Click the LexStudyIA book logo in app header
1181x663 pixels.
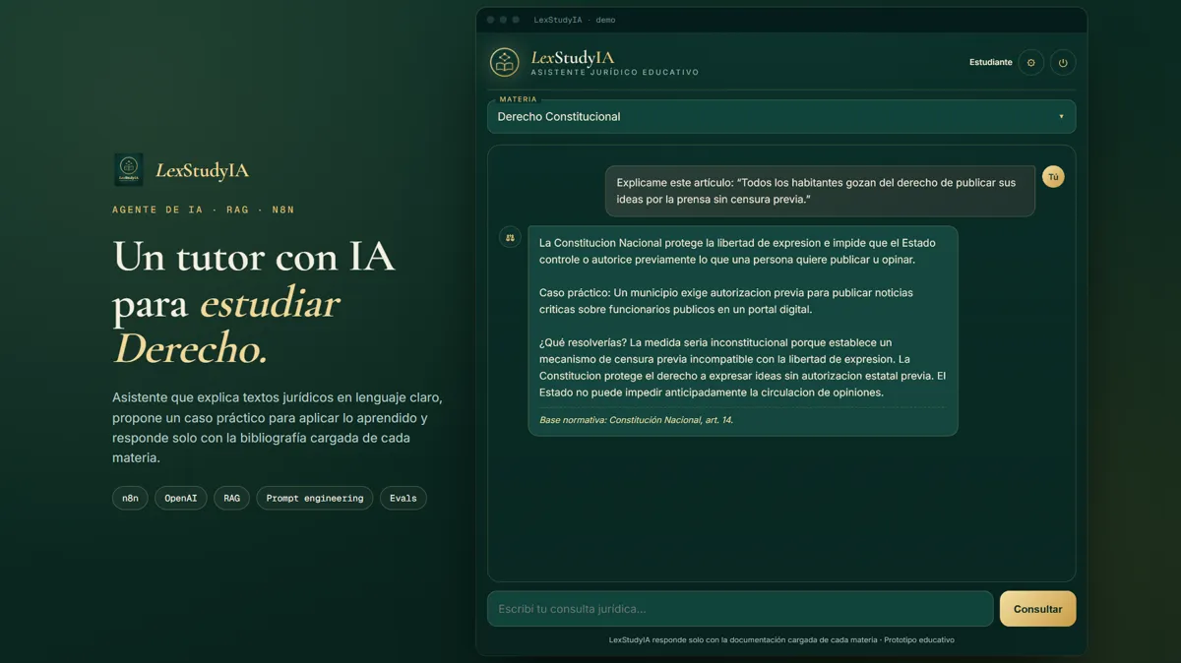[x=505, y=62]
